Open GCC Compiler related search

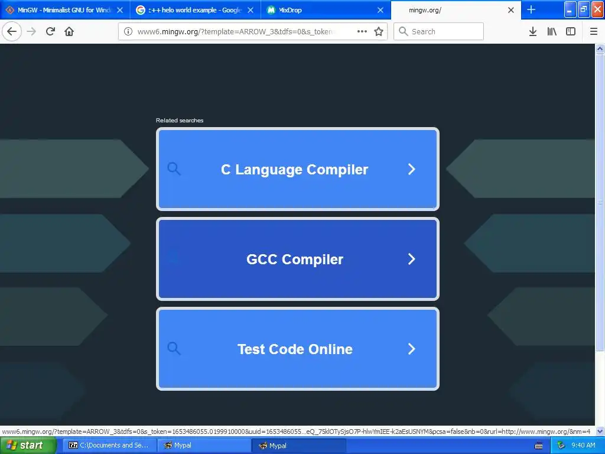[x=298, y=259]
